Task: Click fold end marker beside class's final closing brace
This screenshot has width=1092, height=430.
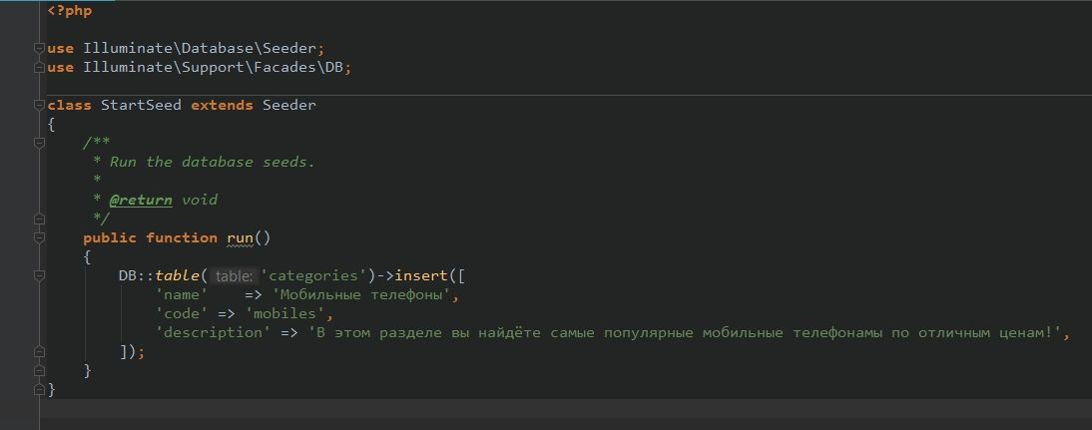Action: pyautogui.click(x=39, y=390)
